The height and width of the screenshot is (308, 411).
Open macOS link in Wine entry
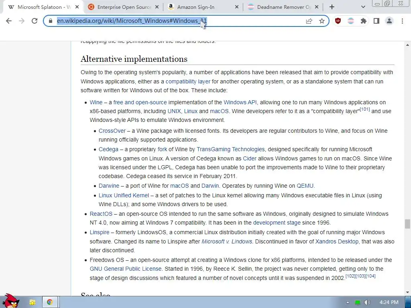pyautogui.click(x=219, y=111)
